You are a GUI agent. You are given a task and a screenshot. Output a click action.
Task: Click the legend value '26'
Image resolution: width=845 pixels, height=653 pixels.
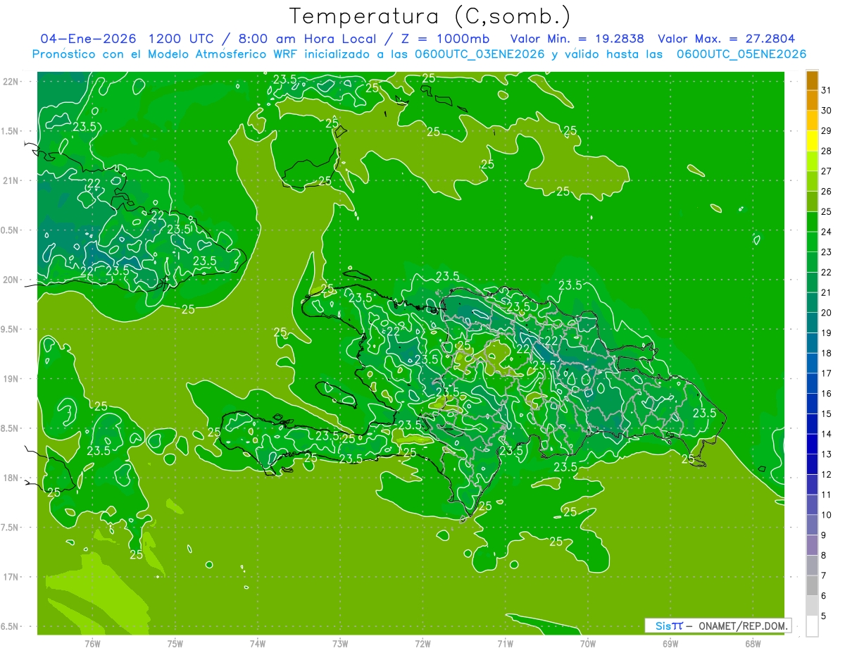827,191
